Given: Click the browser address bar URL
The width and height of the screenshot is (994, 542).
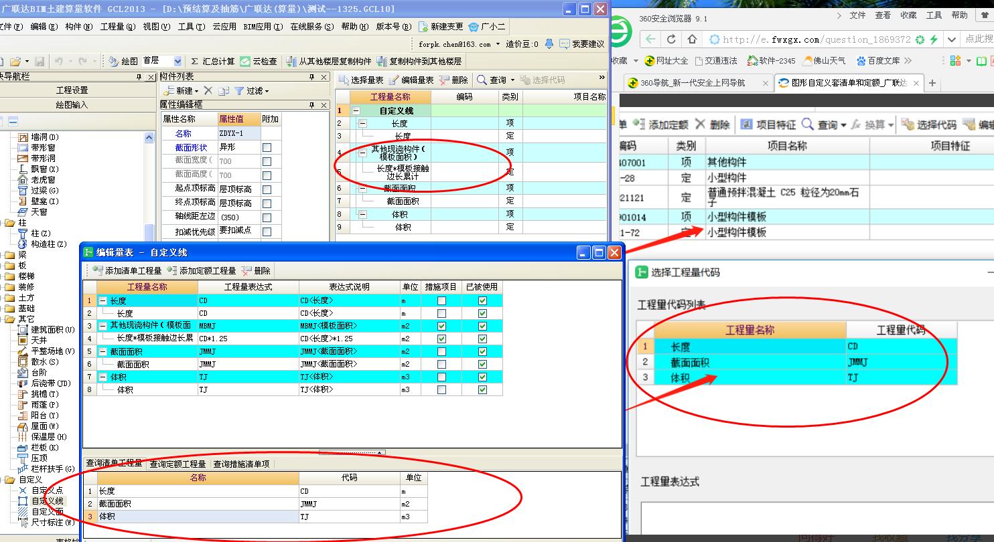Looking at the screenshot, I should point(816,40).
